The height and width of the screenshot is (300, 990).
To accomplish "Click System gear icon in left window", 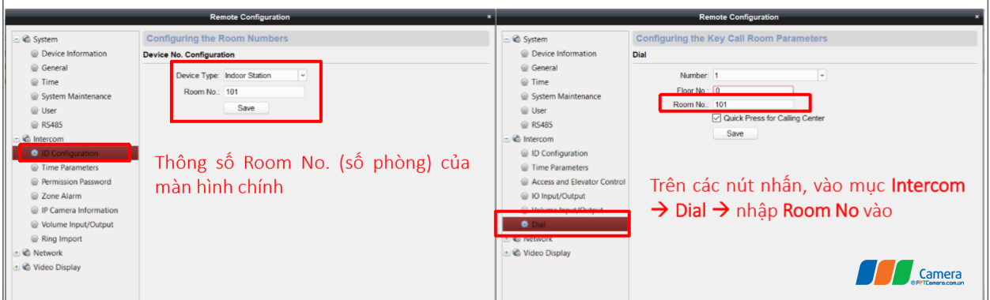I will point(27,39).
